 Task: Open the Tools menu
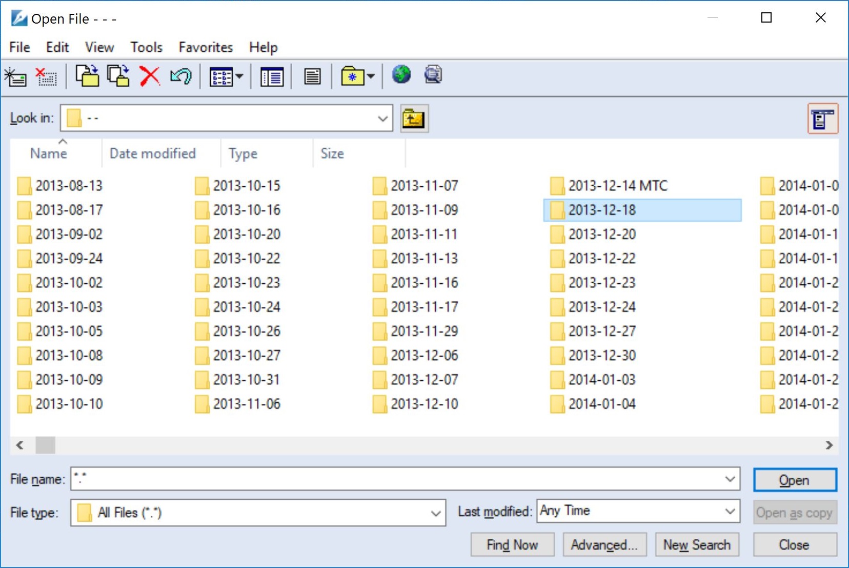click(146, 47)
